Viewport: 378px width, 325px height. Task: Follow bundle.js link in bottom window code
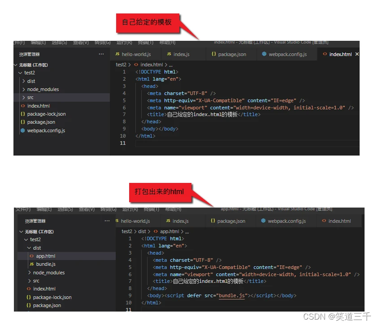tap(231, 295)
